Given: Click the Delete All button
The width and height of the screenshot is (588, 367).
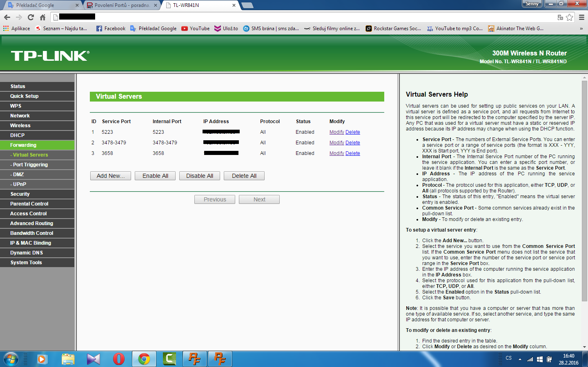Looking at the screenshot, I should (x=244, y=176).
